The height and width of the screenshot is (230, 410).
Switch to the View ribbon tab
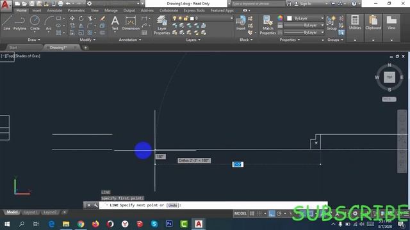point(95,10)
